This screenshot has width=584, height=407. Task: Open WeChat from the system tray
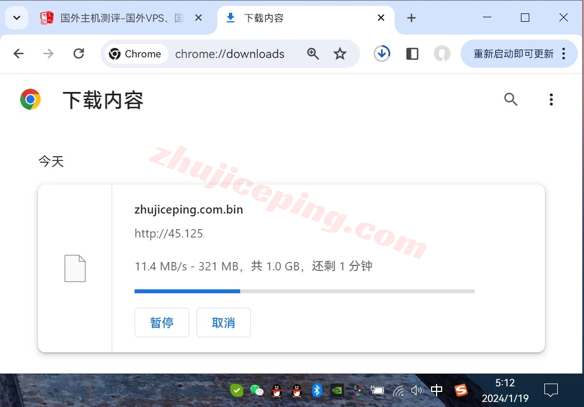[x=257, y=390]
